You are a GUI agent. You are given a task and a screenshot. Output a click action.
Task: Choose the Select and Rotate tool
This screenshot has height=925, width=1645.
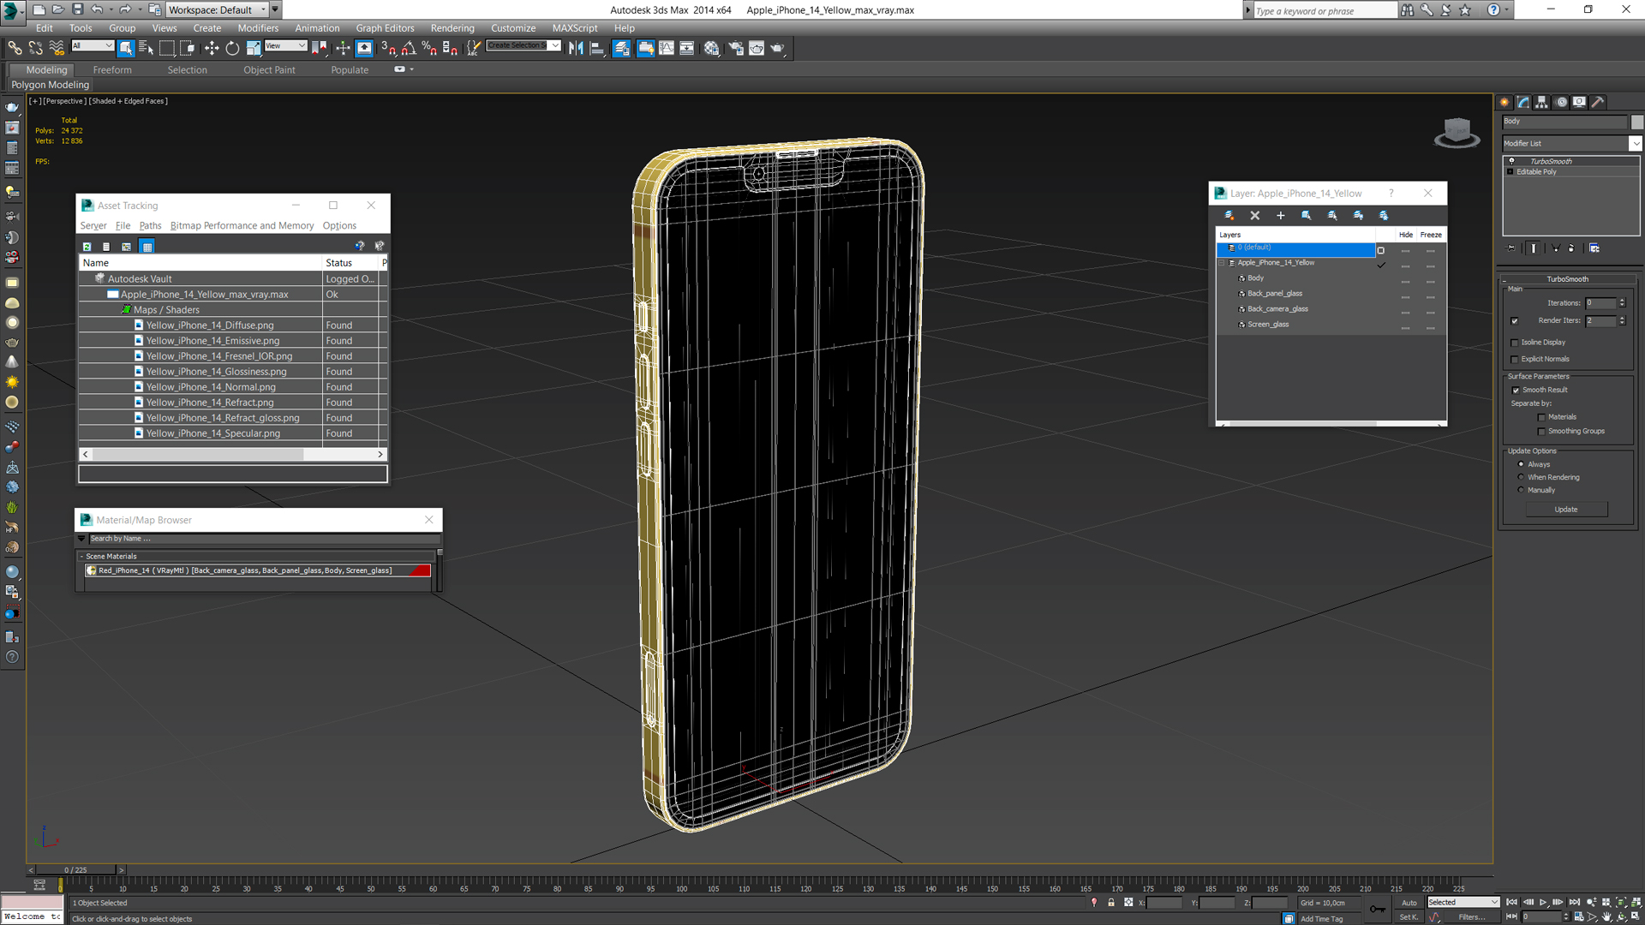pyautogui.click(x=232, y=48)
